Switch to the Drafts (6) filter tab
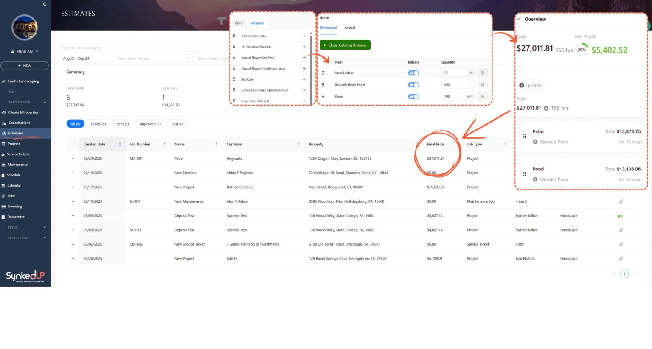This screenshot has width=652, height=349. click(x=98, y=124)
